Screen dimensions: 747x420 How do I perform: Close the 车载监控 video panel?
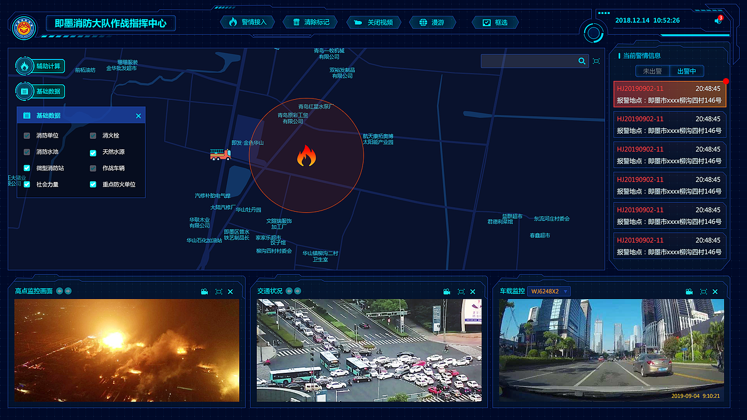pos(715,292)
